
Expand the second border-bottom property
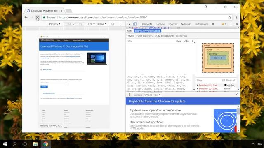point(198,88)
